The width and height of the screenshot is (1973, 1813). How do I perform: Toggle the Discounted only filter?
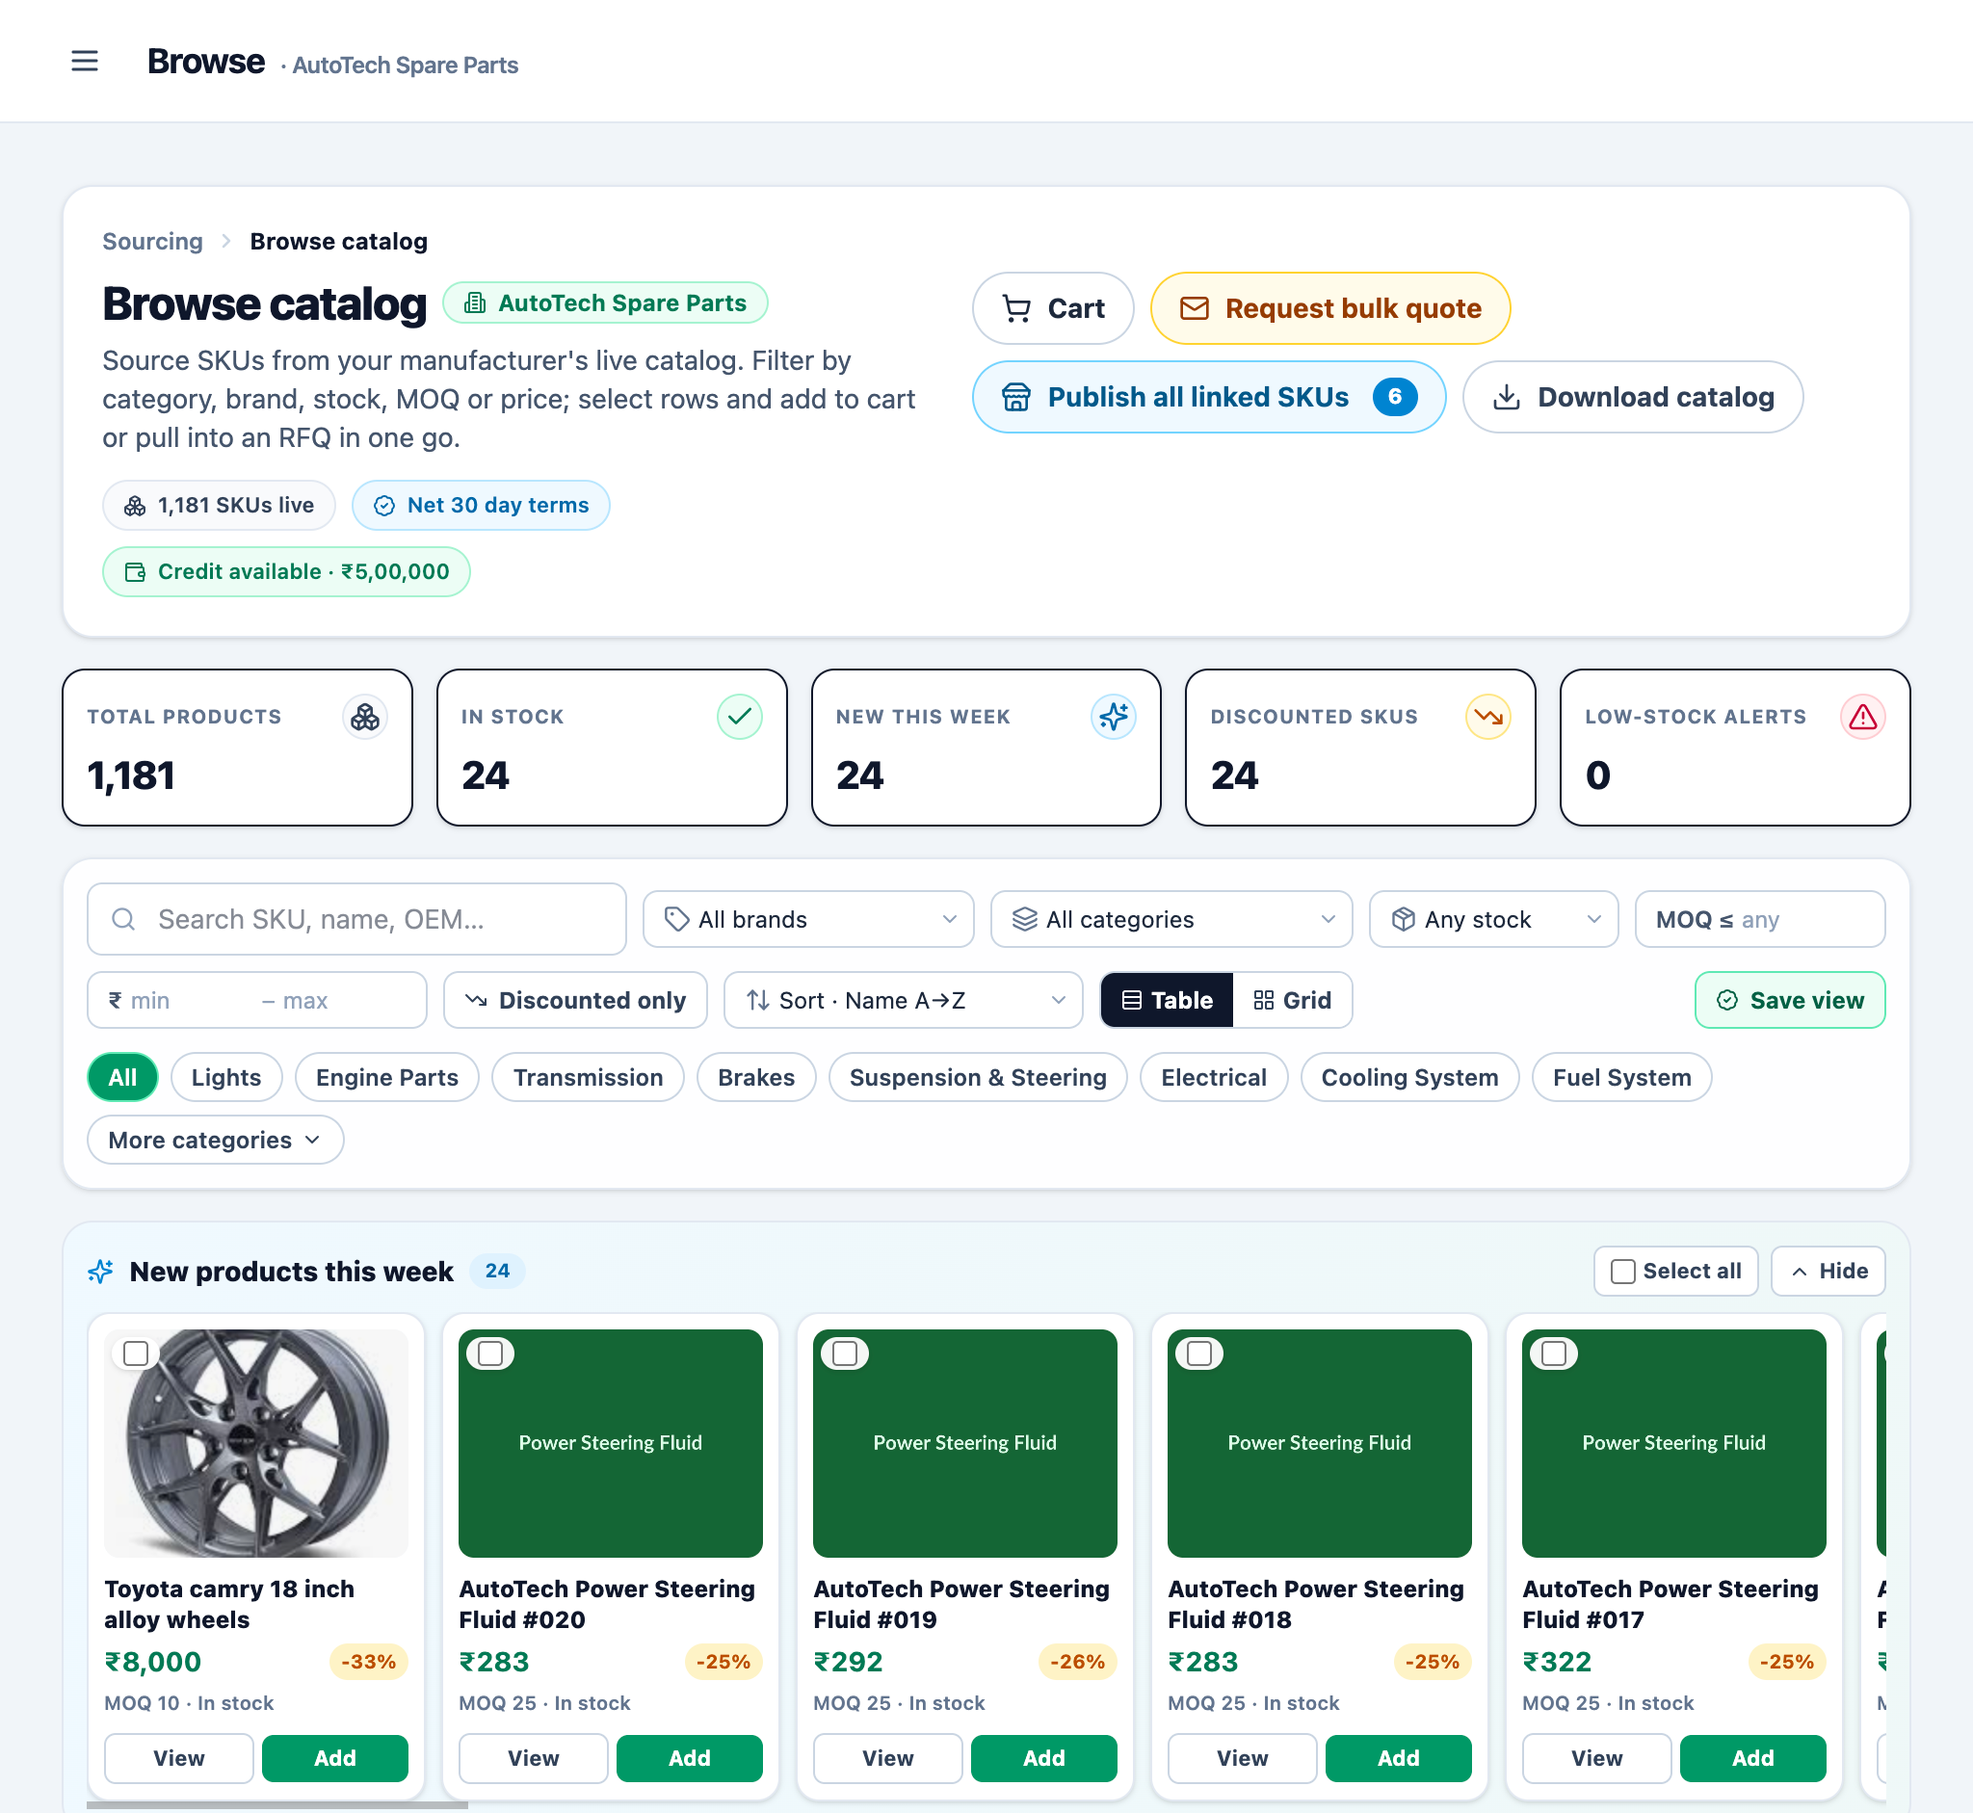(x=576, y=1001)
